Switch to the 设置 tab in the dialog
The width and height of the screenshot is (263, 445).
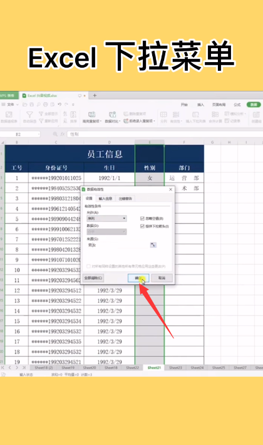[90, 199]
